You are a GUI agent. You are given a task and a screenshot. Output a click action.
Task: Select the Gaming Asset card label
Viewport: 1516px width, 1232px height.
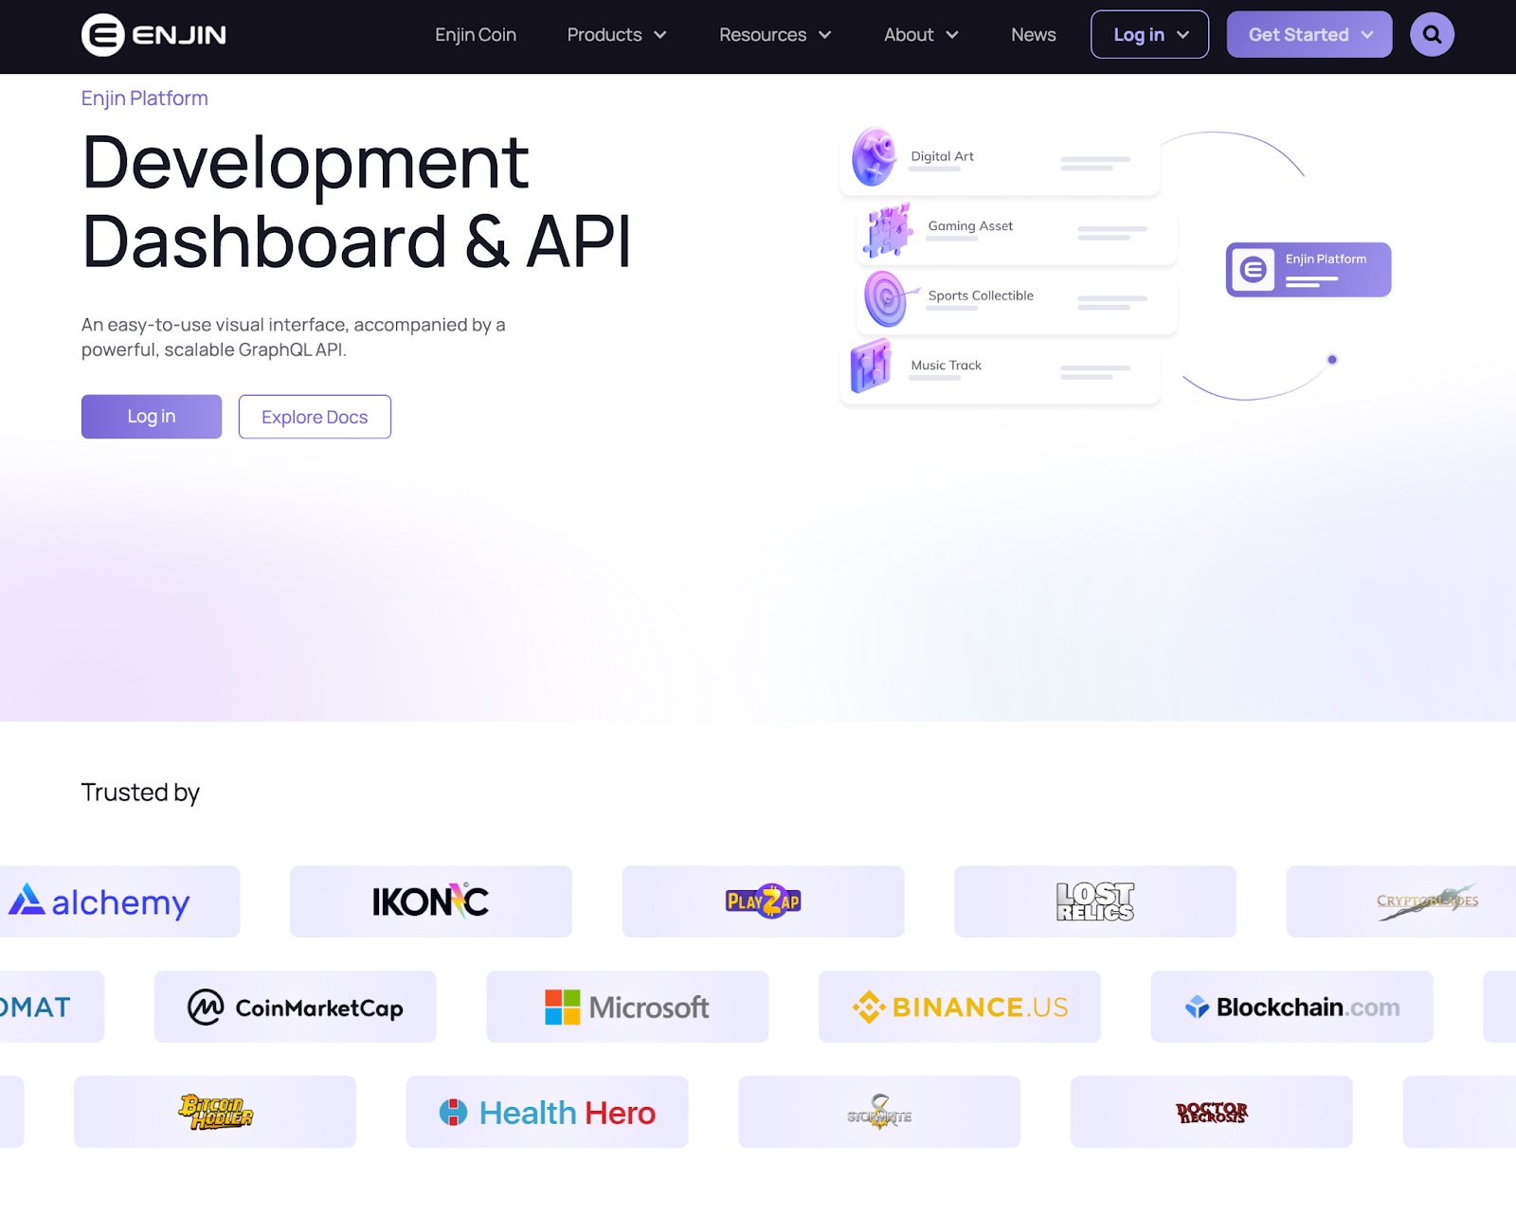[970, 226]
